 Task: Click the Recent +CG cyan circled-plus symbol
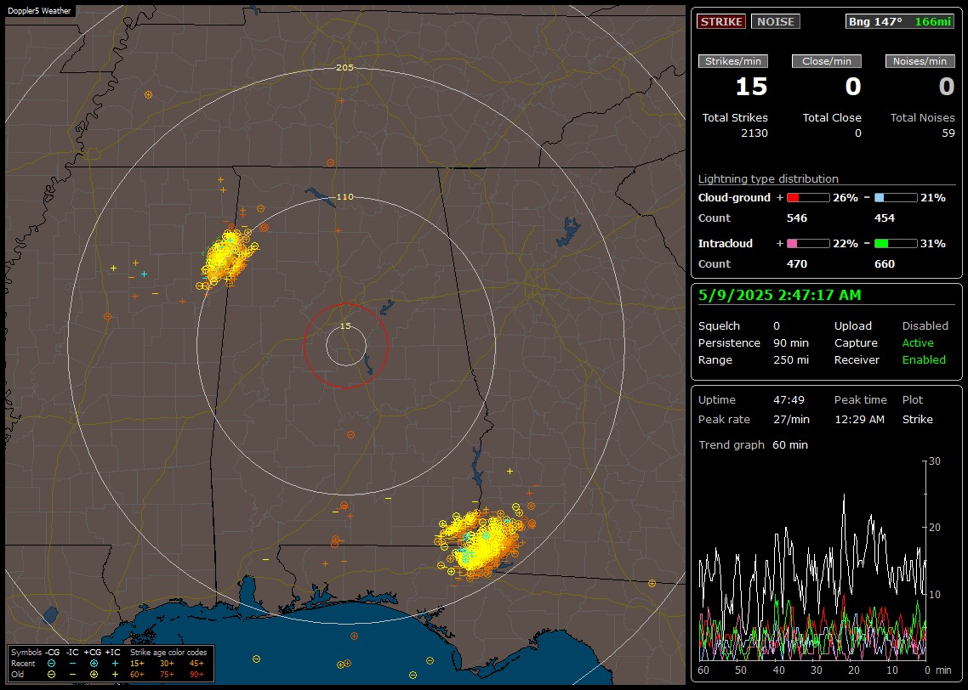94,664
